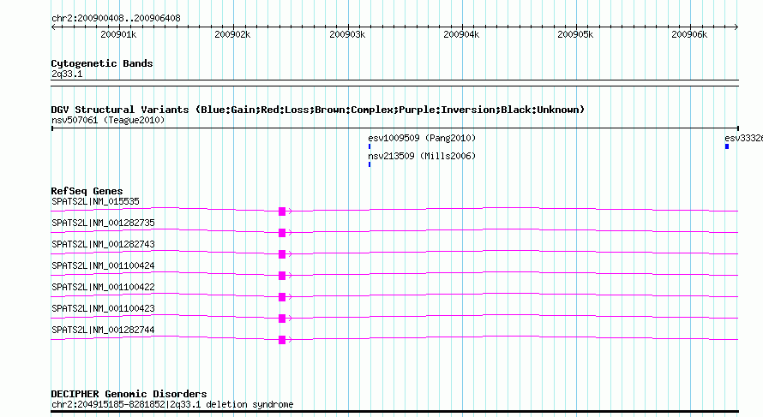Open SPATS2L|NM_001100424 transcript label

103,265
